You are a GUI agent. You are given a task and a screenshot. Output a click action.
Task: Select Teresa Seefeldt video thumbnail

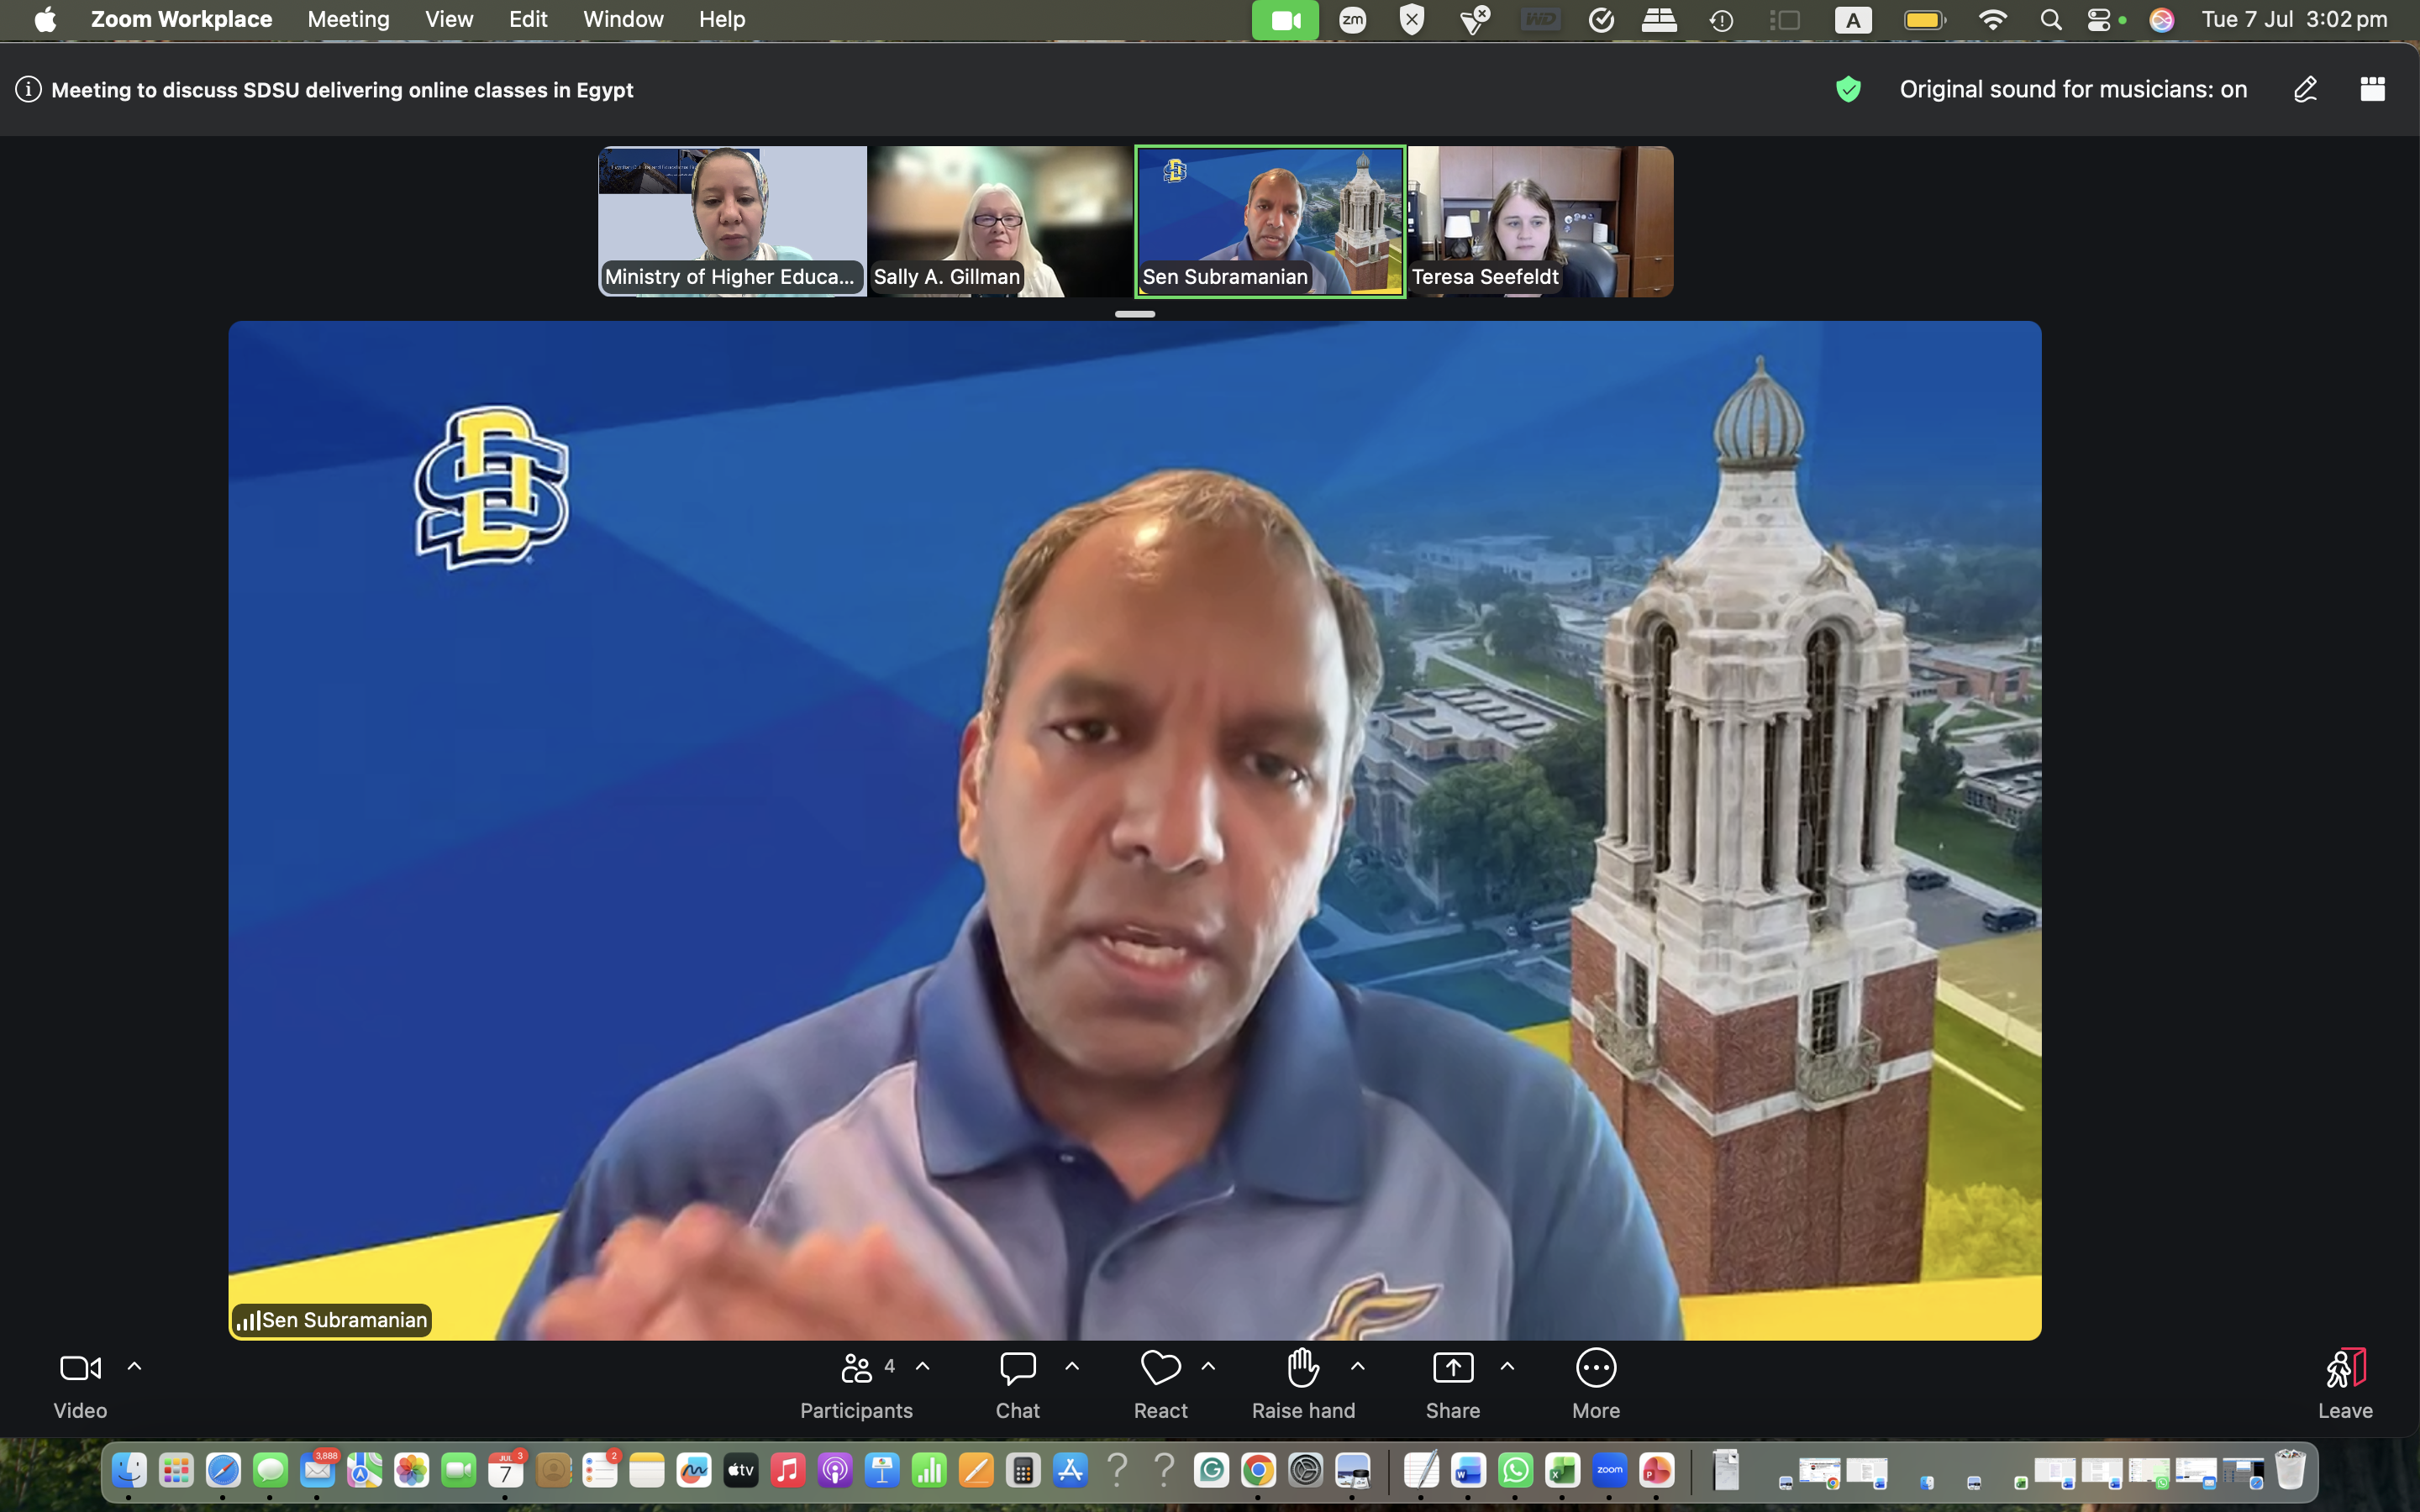coord(1540,221)
